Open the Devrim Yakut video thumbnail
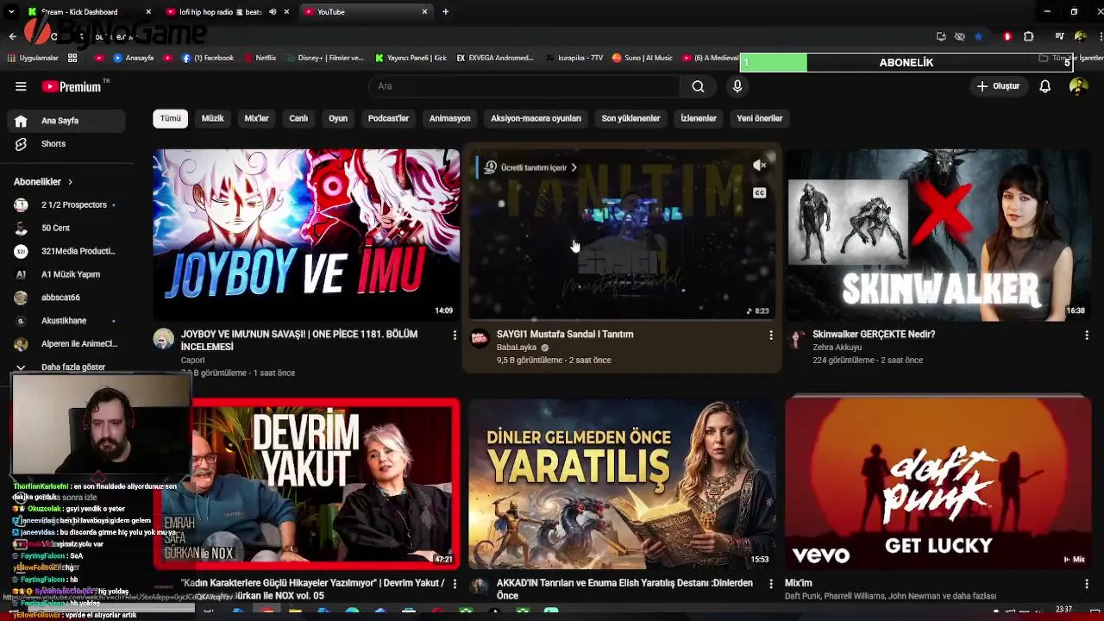Screen dimensions: 1104x621 [x=306, y=483]
